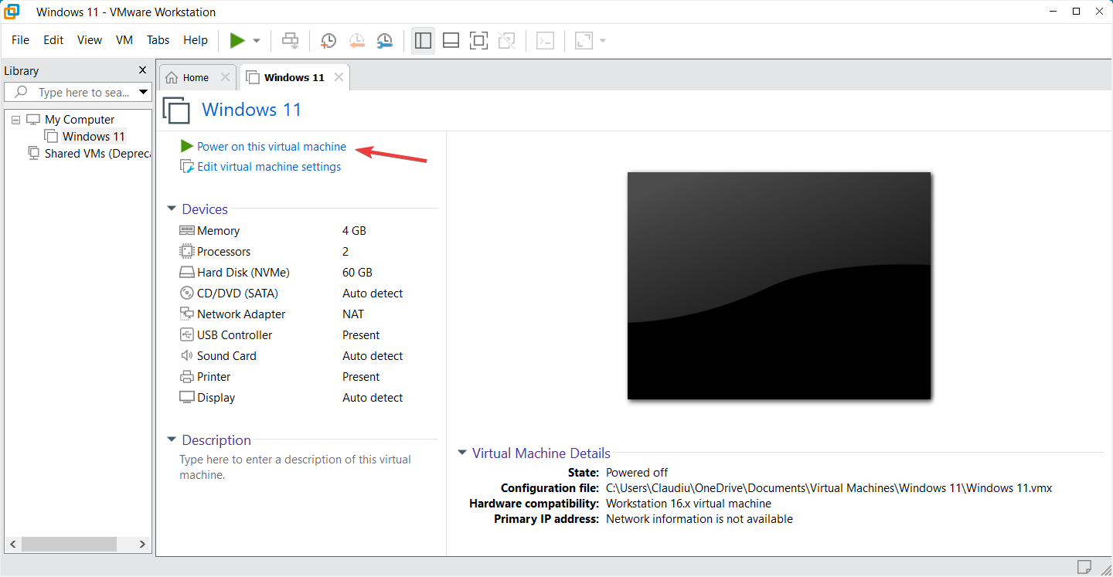Image resolution: width=1113 pixels, height=577 pixels.
Task: Take a snapshot of this virtual machine
Action: 328,40
